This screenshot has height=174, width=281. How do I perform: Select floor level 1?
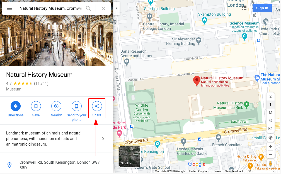click(270, 104)
